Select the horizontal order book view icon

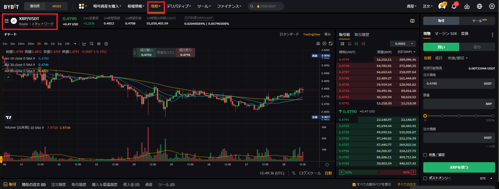(x=350, y=44)
